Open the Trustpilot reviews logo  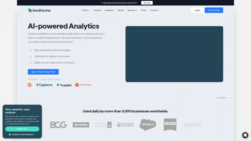pyautogui.click(x=64, y=85)
